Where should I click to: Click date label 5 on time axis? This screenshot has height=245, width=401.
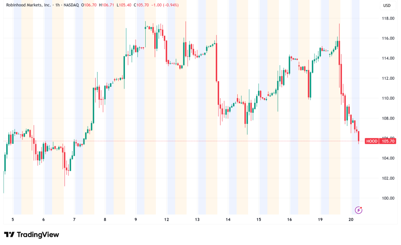tap(13, 220)
